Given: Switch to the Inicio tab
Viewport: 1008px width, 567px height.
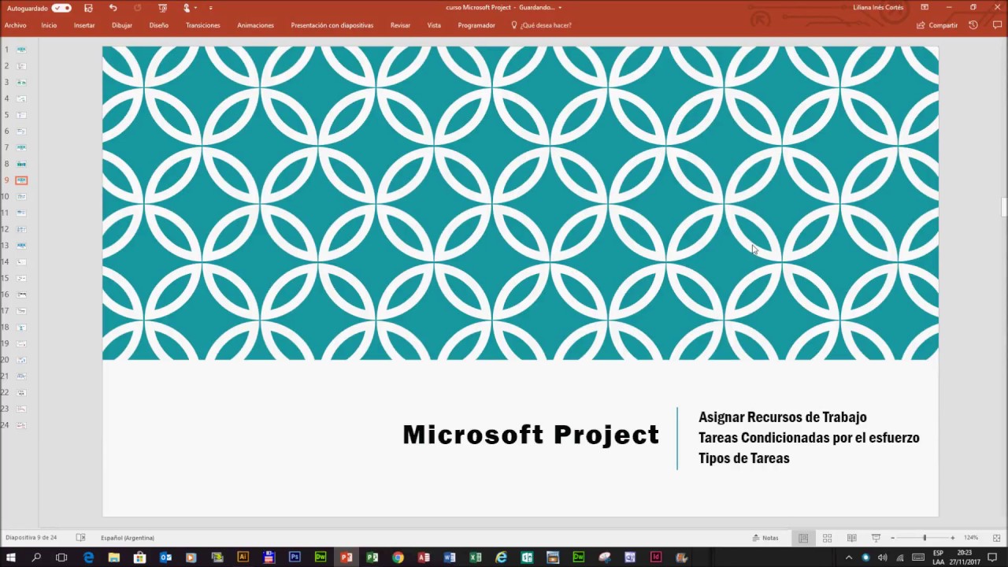Looking at the screenshot, I should [49, 25].
